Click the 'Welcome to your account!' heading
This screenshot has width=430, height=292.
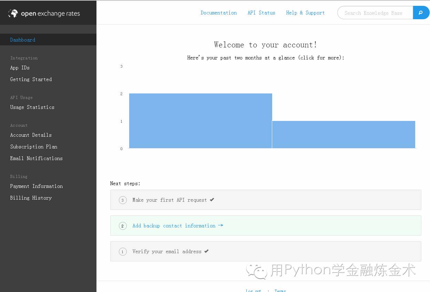(x=266, y=45)
